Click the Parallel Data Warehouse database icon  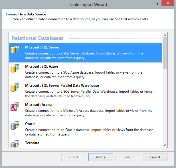[15, 87]
